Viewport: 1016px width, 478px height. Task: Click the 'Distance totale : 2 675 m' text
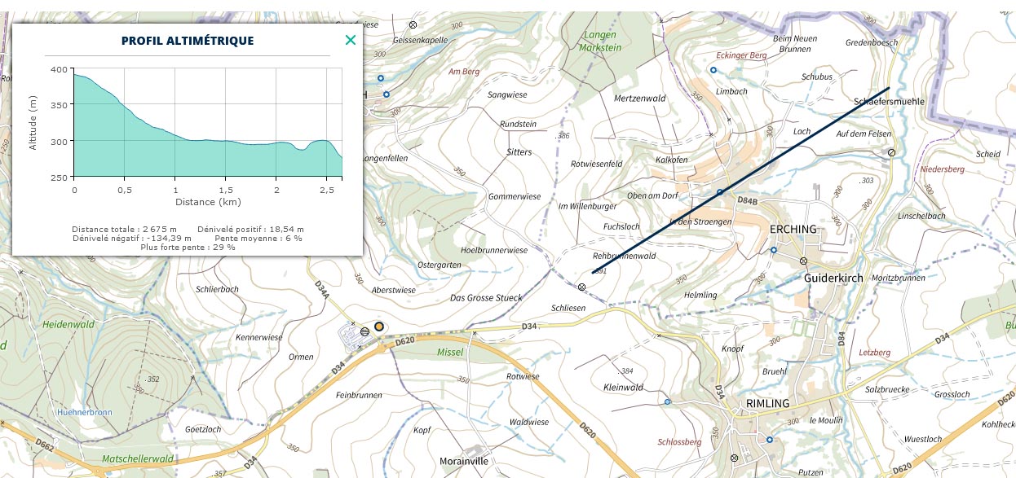[x=130, y=230]
